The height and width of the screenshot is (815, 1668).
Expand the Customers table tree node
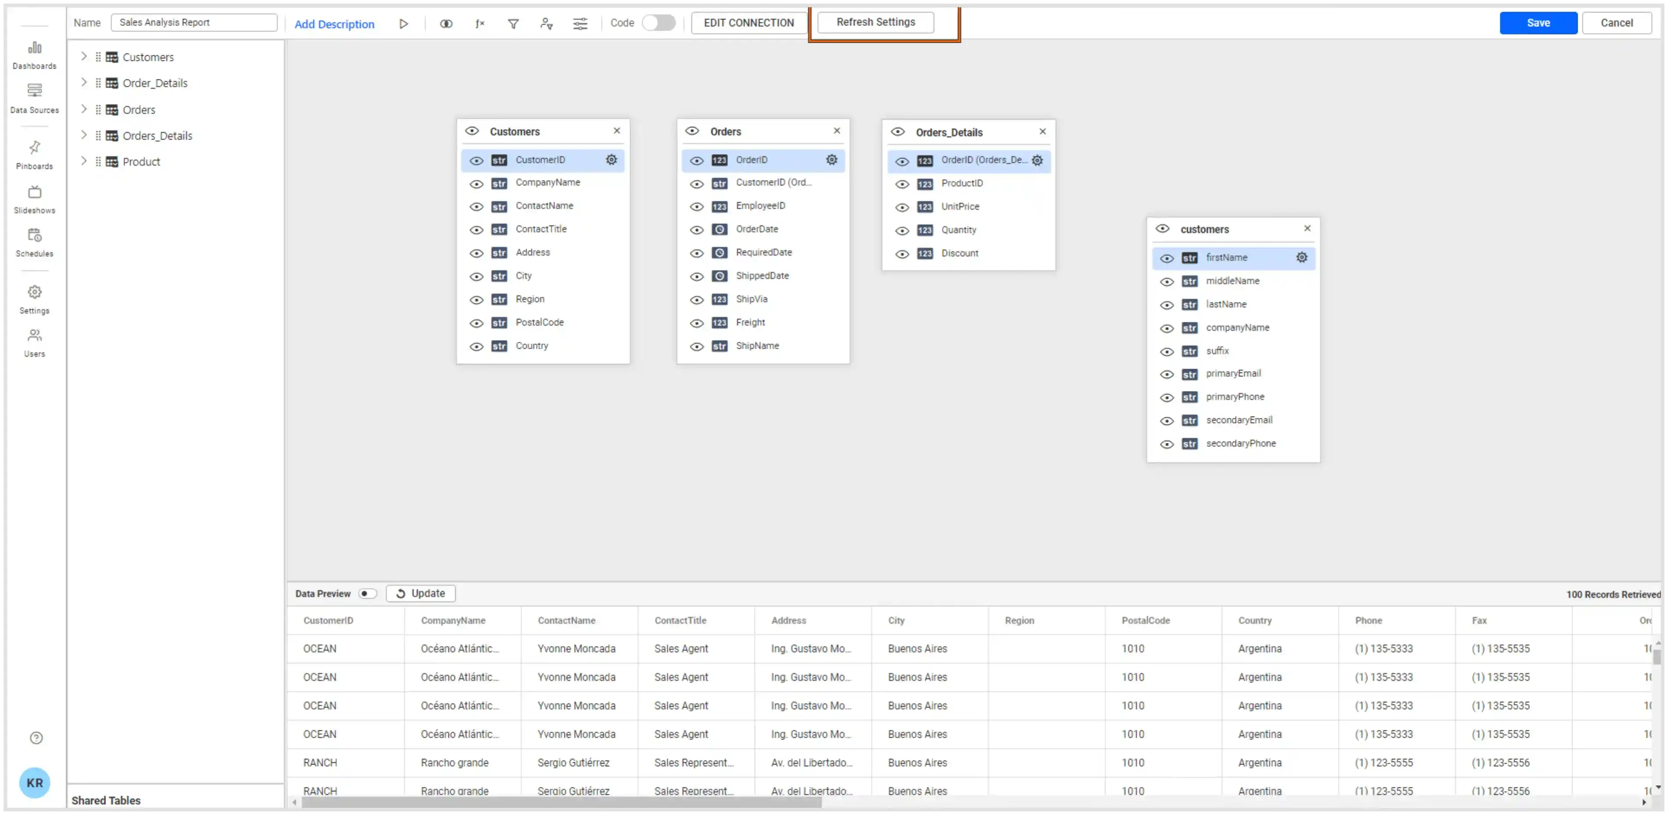pyautogui.click(x=83, y=56)
